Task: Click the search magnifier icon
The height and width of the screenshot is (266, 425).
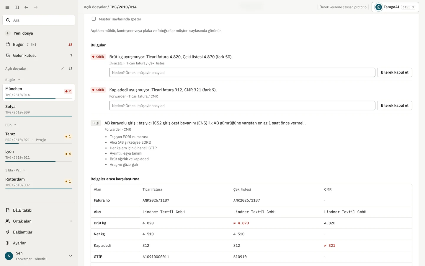Action: [x=8, y=20]
